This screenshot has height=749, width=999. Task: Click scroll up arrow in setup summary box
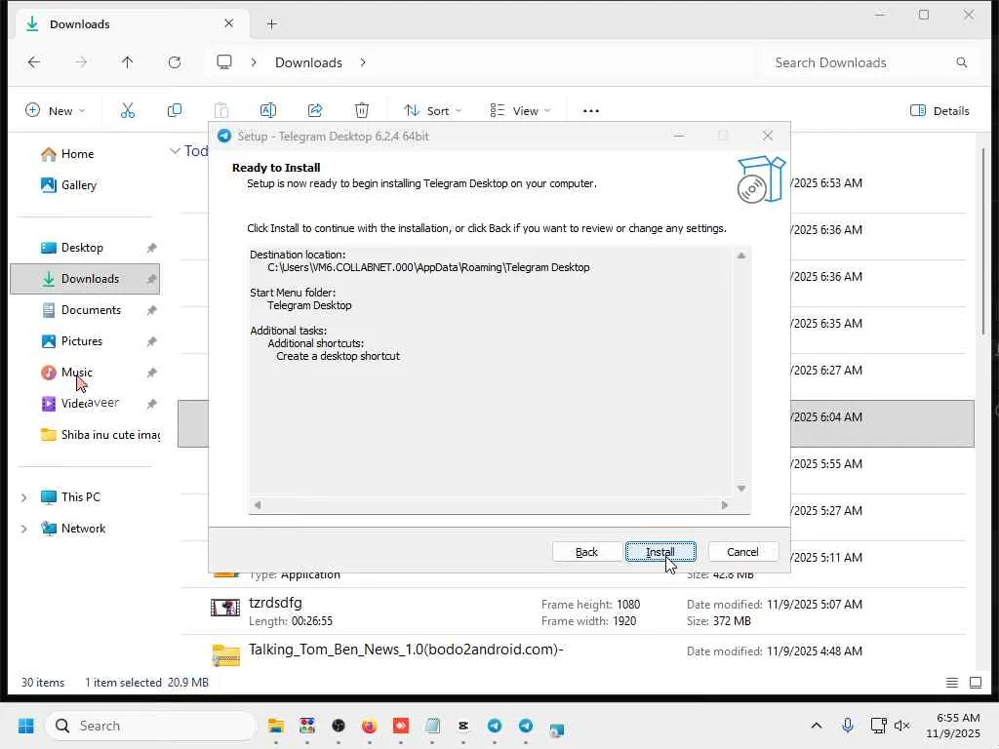[x=741, y=256]
